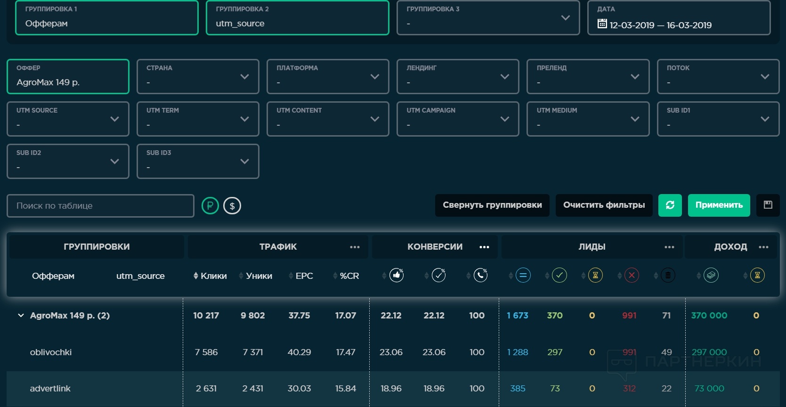Open the Группировка 3 dropdown
786x407 pixels.
coord(488,18)
